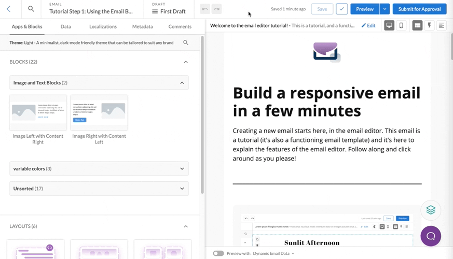The height and width of the screenshot is (259, 453).
Task: Click the Build a responsive email heading
Action: pos(326,102)
